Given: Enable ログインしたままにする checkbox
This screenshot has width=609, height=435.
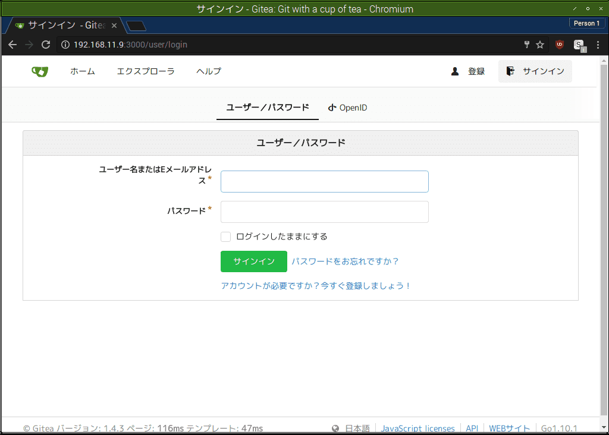Looking at the screenshot, I should (x=225, y=237).
